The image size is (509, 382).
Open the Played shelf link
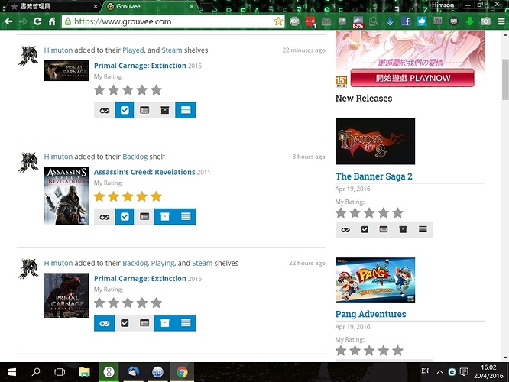tap(133, 50)
